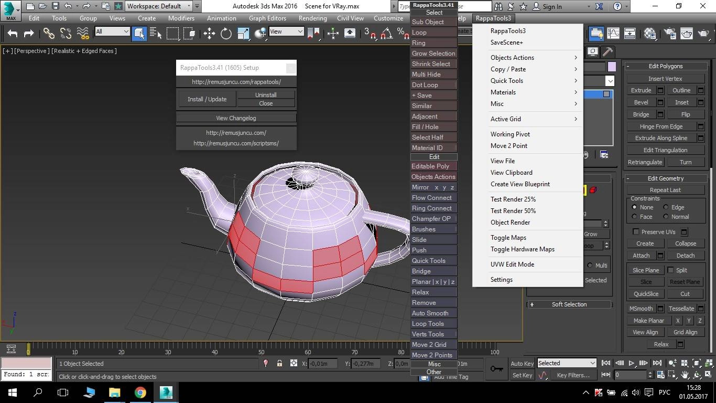
Task: Click the current frame number field
Action: click(631, 375)
